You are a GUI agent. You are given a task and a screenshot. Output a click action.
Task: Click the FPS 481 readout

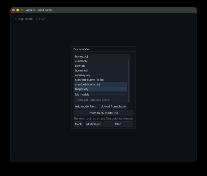point(41,19)
